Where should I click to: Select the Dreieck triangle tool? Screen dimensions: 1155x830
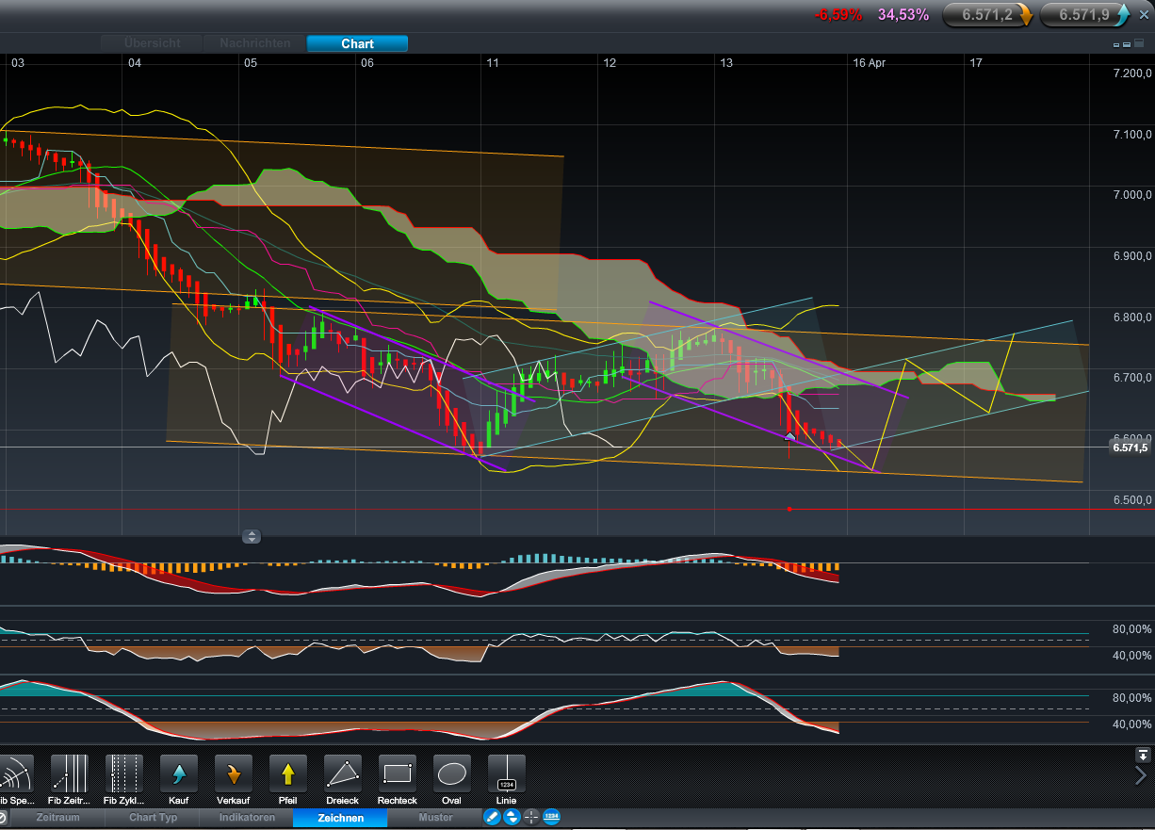click(x=343, y=774)
